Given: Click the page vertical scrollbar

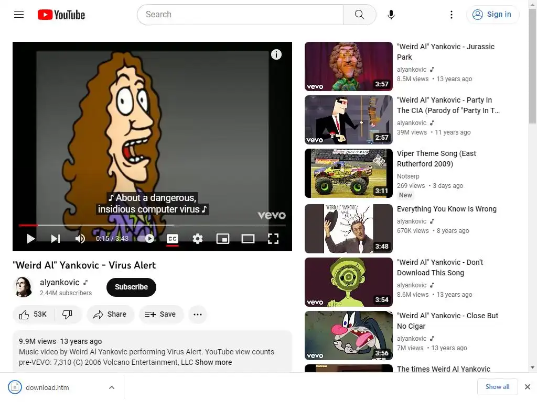Looking at the screenshot, I should 533,66.
